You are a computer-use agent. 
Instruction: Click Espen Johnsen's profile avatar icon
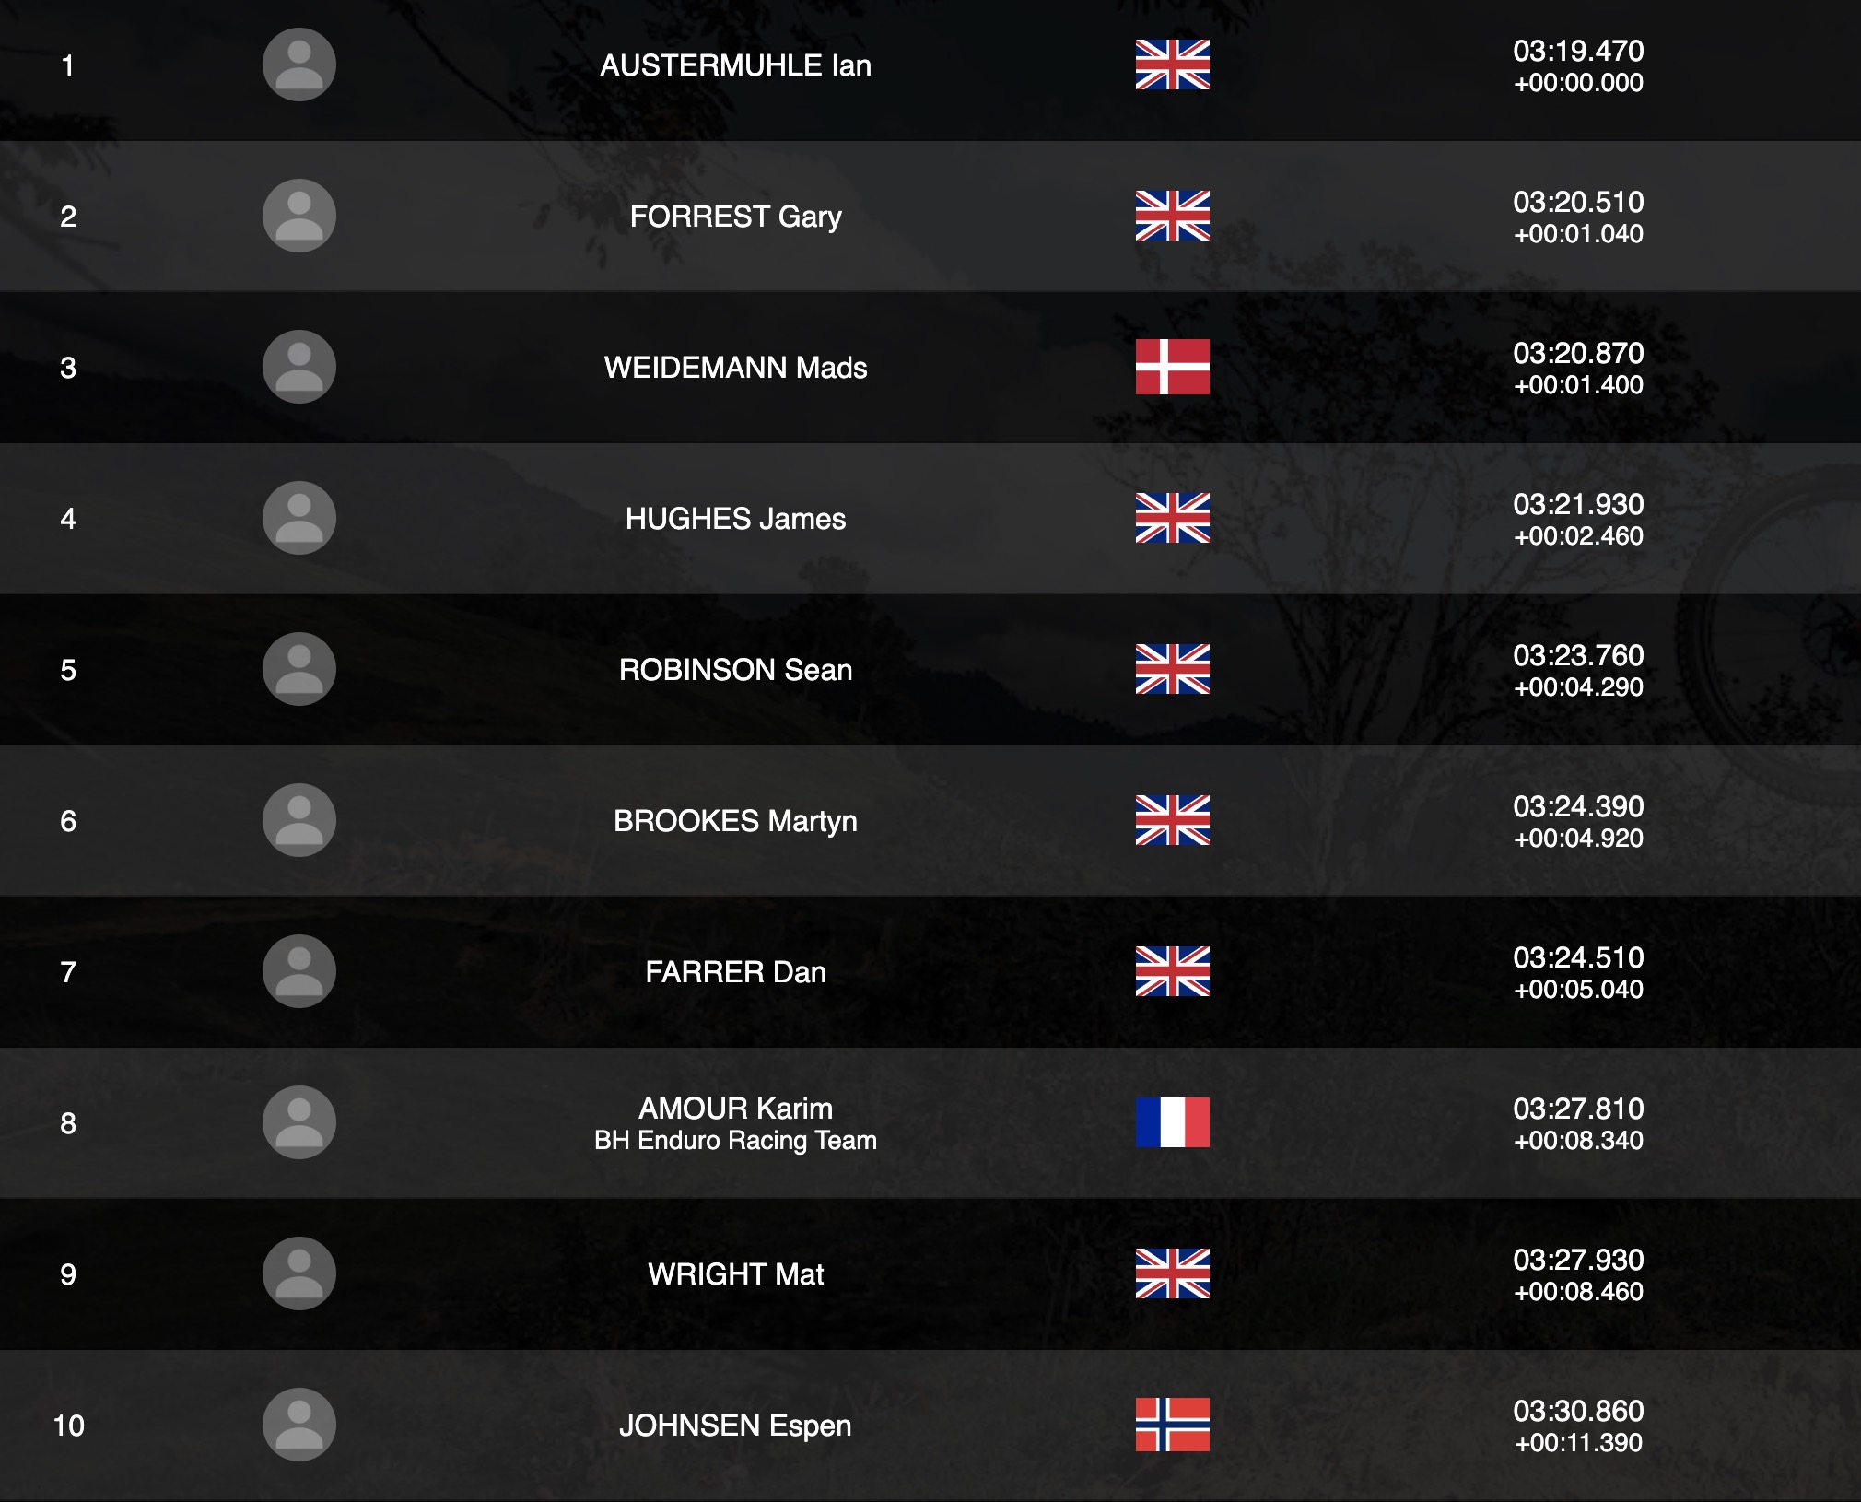tap(298, 1425)
